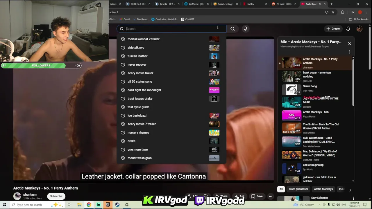Screen dimensions: 372x209
Task: Open the taskbar Settings gear
Action: point(127,205)
